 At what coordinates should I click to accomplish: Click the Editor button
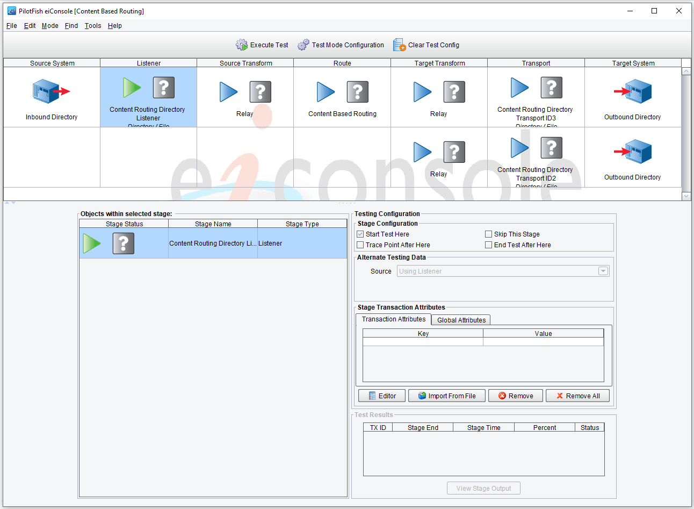tap(382, 396)
